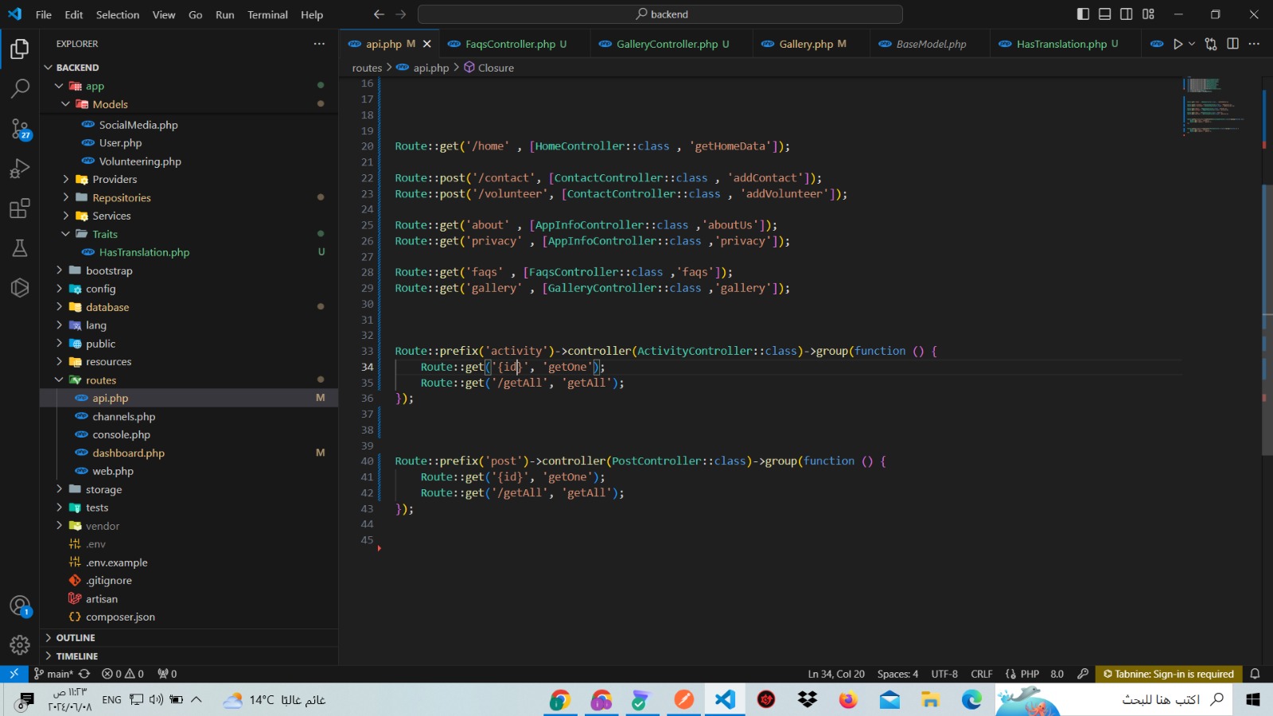Toggle the Primary Side Bar layout
Viewport: 1273px width, 716px height.
pos(1083,14)
